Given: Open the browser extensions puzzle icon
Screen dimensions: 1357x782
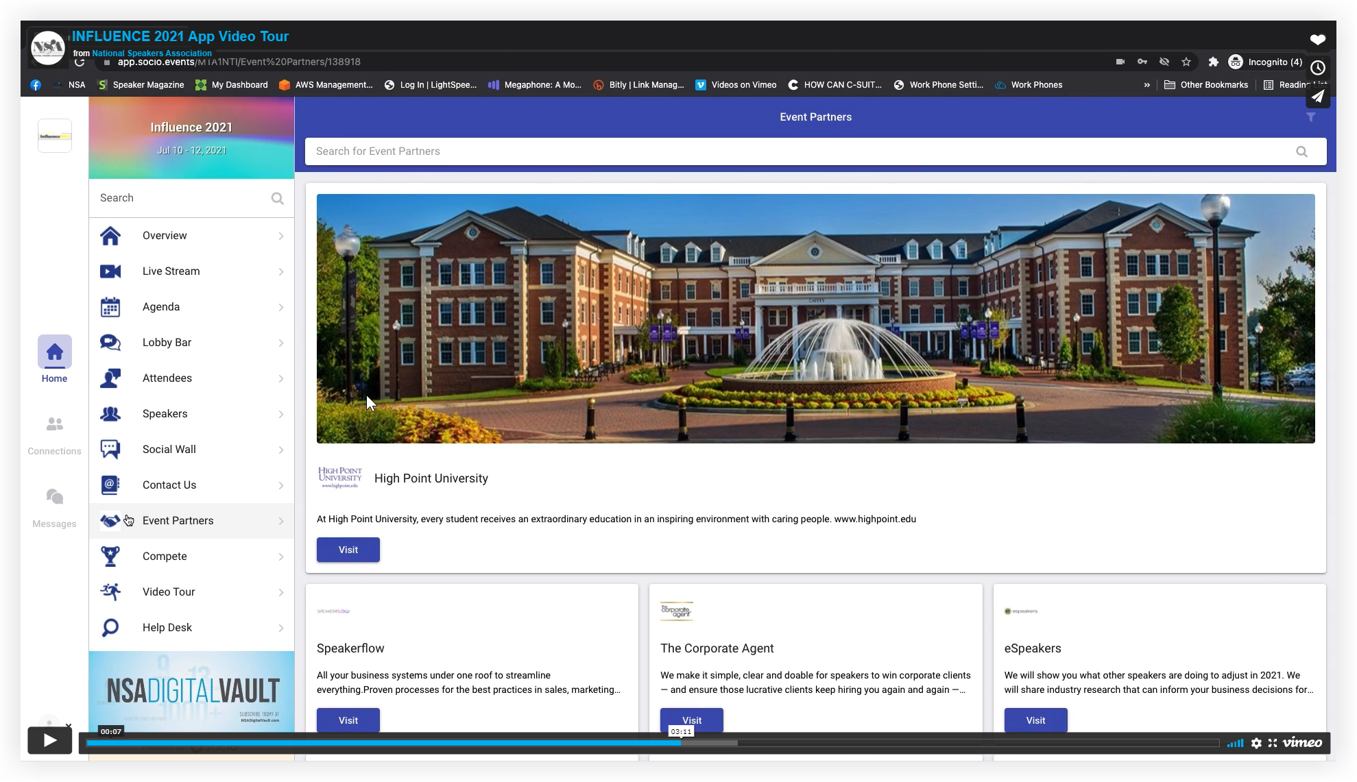Looking at the screenshot, I should [x=1213, y=62].
